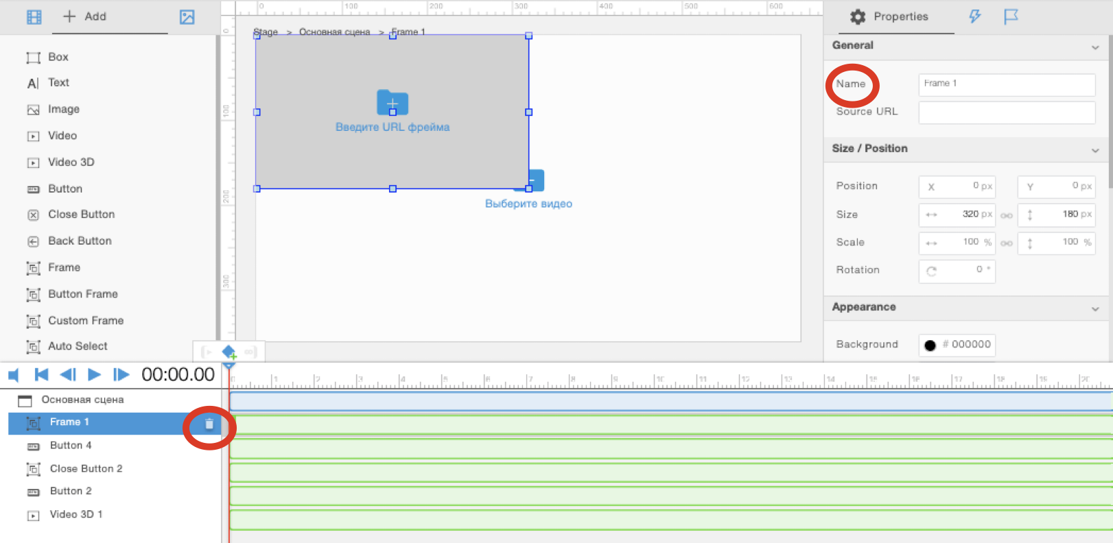This screenshot has width=1113, height=543.
Task: Click the Введите URL фрейма link
Action: [393, 127]
